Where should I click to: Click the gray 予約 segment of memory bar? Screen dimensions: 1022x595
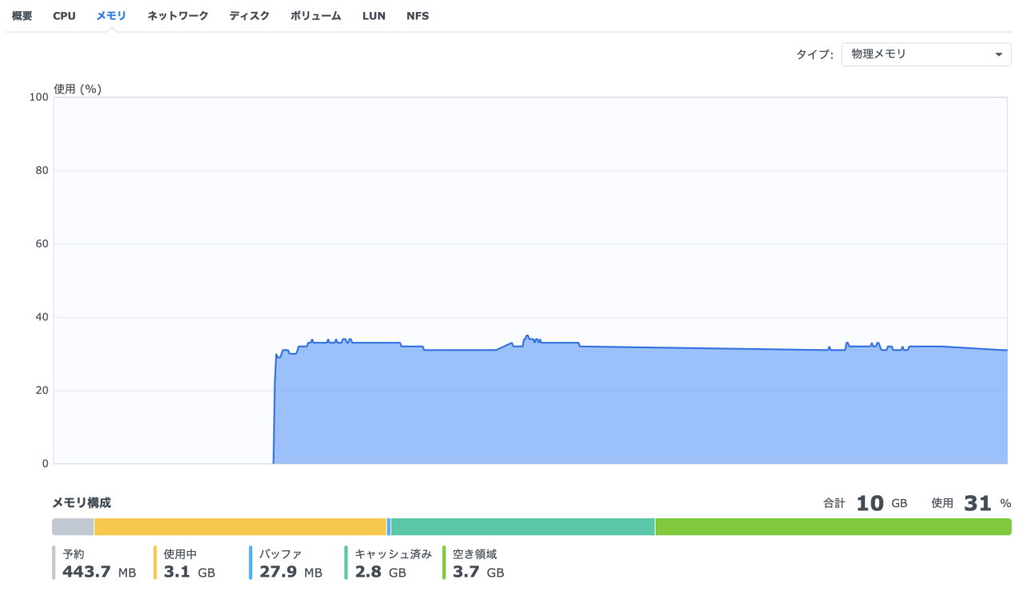point(73,527)
